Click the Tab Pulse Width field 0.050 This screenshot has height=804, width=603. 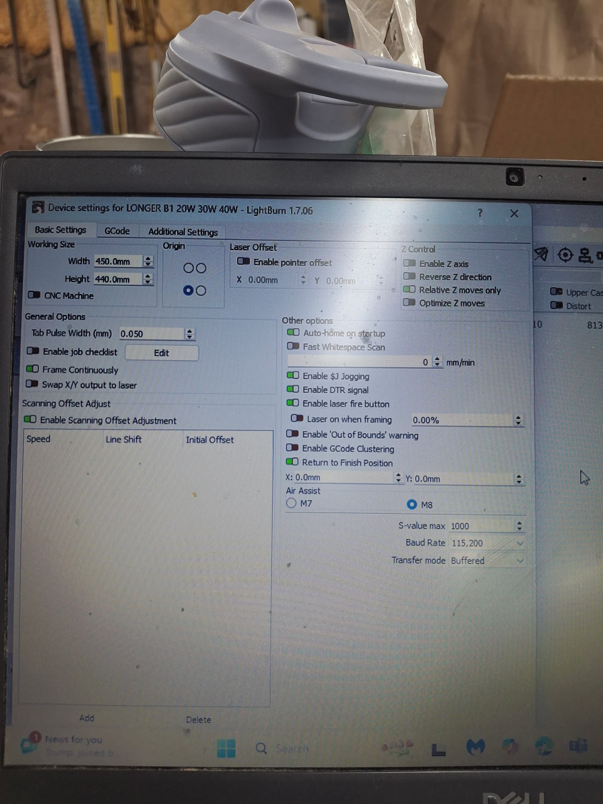pos(152,334)
